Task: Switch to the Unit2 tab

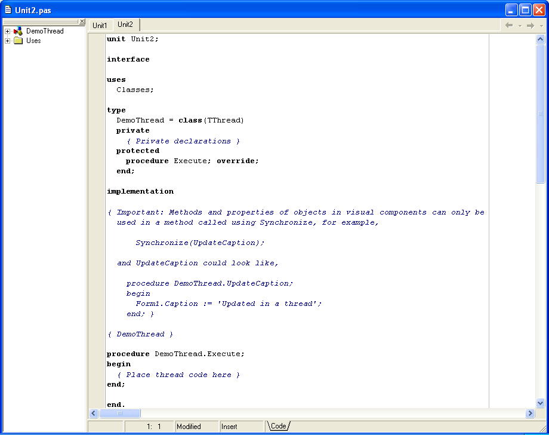Action: click(x=125, y=24)
